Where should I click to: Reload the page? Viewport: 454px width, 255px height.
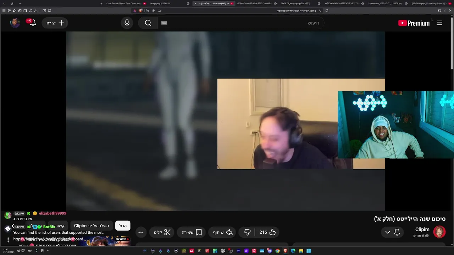coord(439,11)
